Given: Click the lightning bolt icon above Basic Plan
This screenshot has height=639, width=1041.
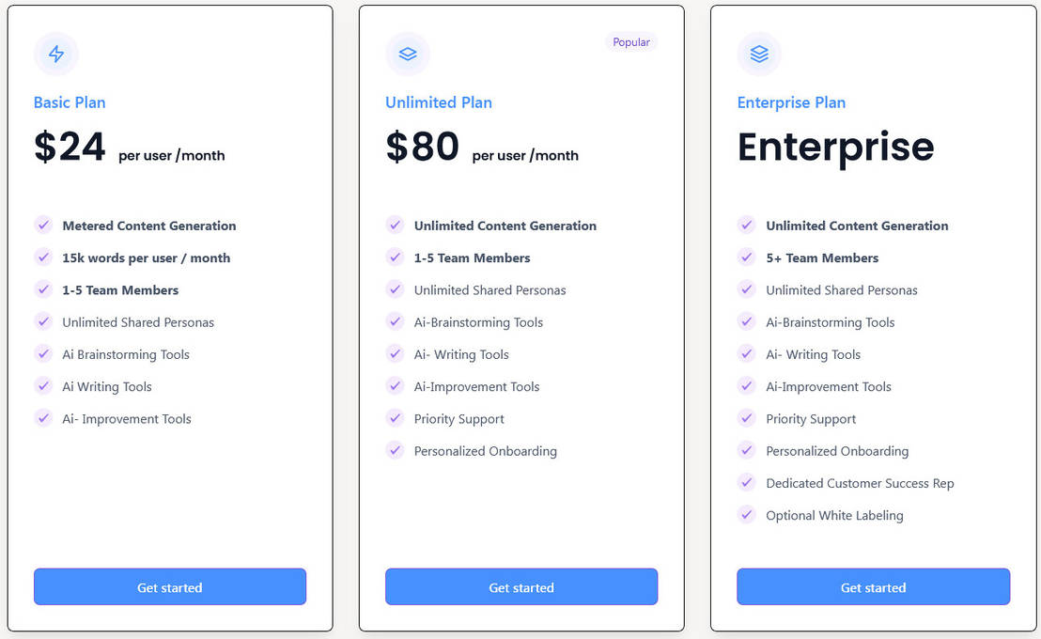Looking at the screenshot, I should tap(55, 54).
